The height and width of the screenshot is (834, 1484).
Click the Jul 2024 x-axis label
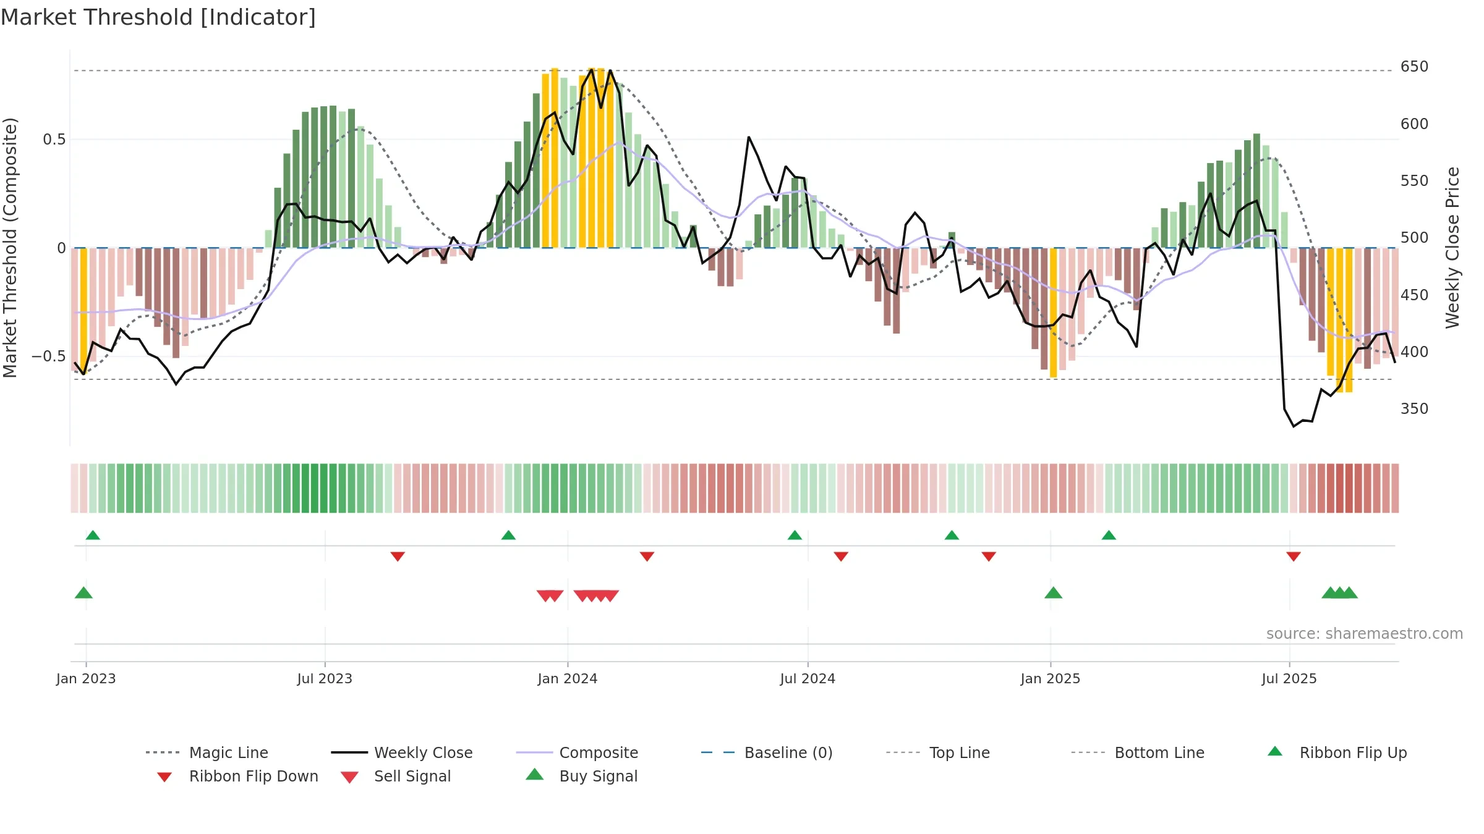(x=808, y=678)
